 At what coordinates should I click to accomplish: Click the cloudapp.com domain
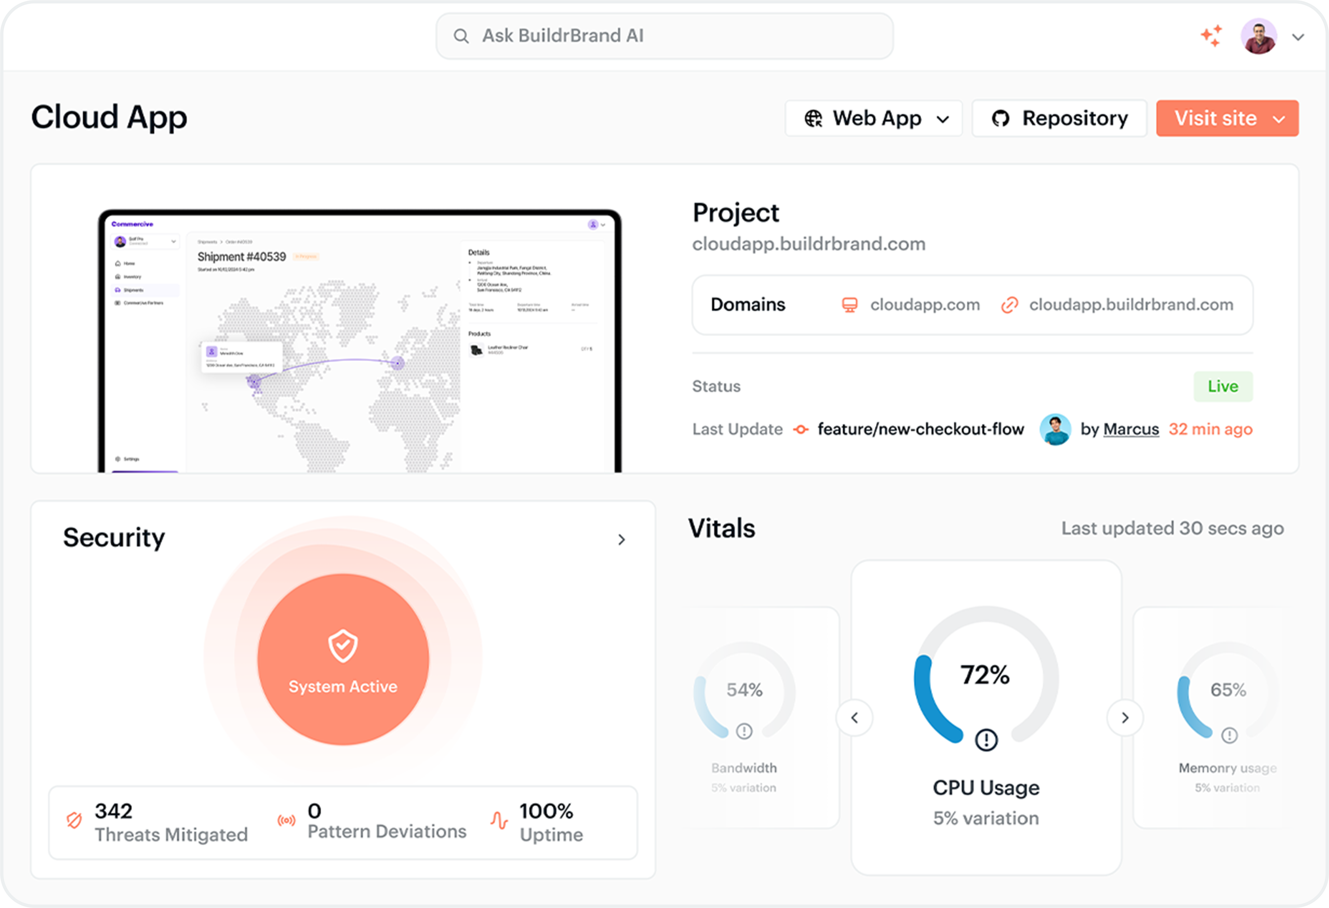tap(925, 305)
